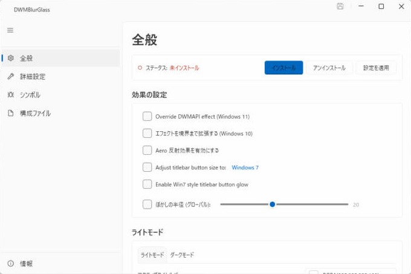Enable Override DWMAPI effect checkbox

point(147,116)
